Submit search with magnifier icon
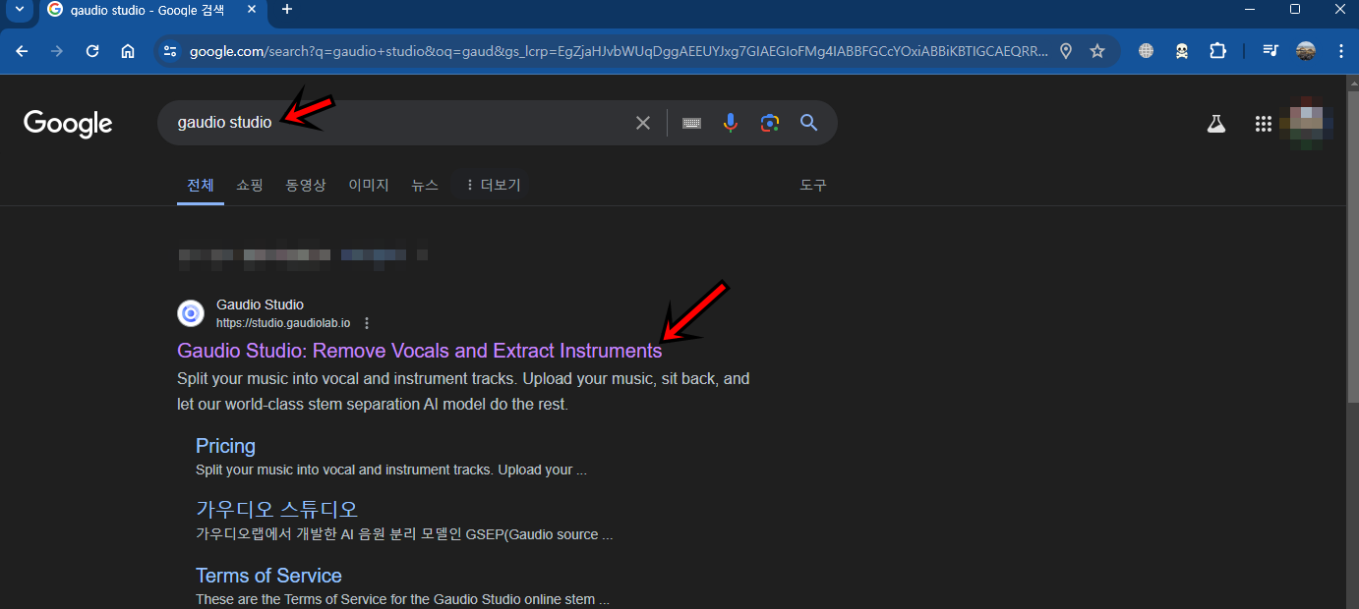The image size is (1359, 609). pyautogui.click(x=808, y=123)
